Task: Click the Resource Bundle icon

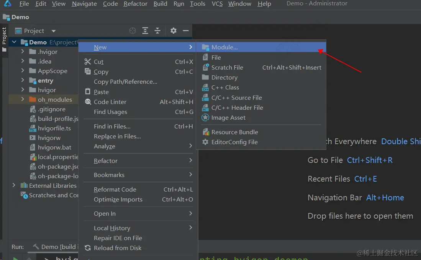Action: click(205, 132)
